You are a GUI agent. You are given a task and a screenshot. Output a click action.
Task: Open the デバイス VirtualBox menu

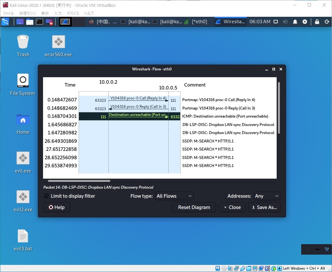(x=73, y=13)
